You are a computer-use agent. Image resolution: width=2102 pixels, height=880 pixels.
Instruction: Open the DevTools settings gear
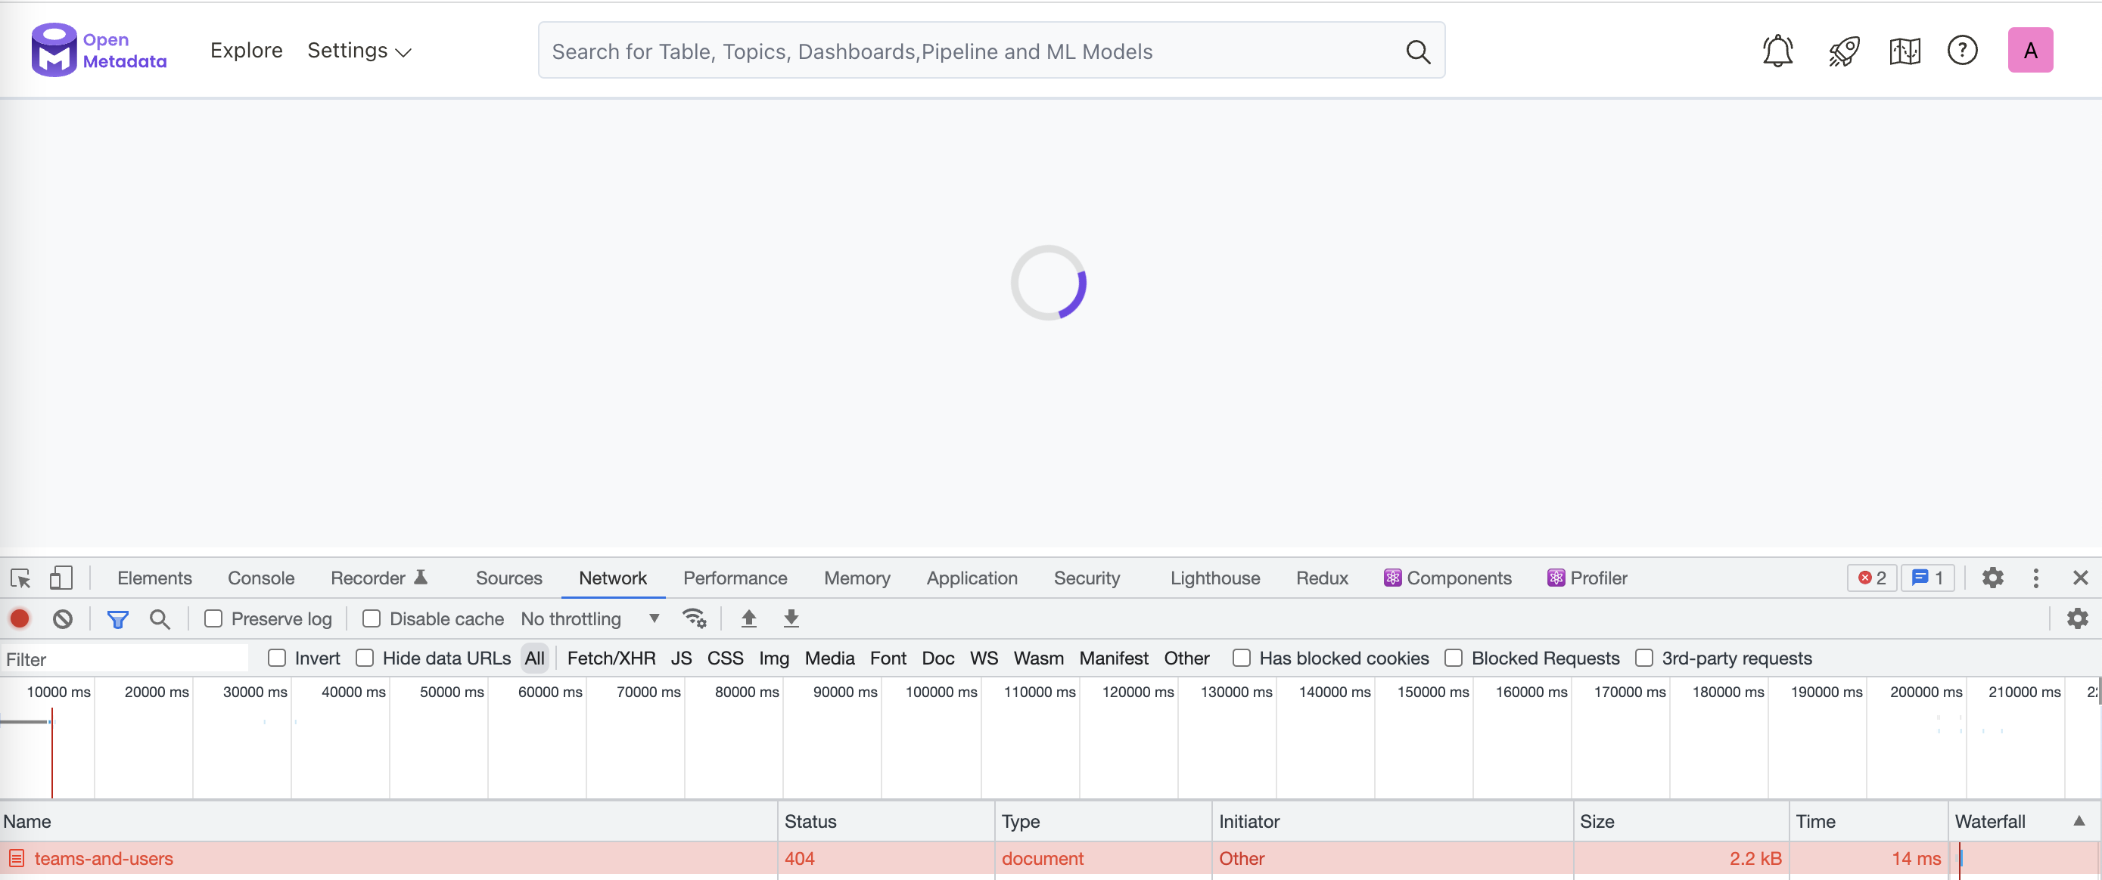coord(1992,578)
